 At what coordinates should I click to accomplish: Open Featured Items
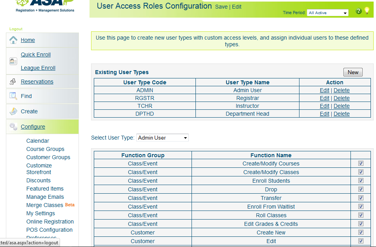pyautogui.click(x=45, y=189)
